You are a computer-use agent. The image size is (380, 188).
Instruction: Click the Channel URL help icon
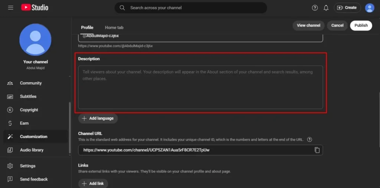[309, 140]
